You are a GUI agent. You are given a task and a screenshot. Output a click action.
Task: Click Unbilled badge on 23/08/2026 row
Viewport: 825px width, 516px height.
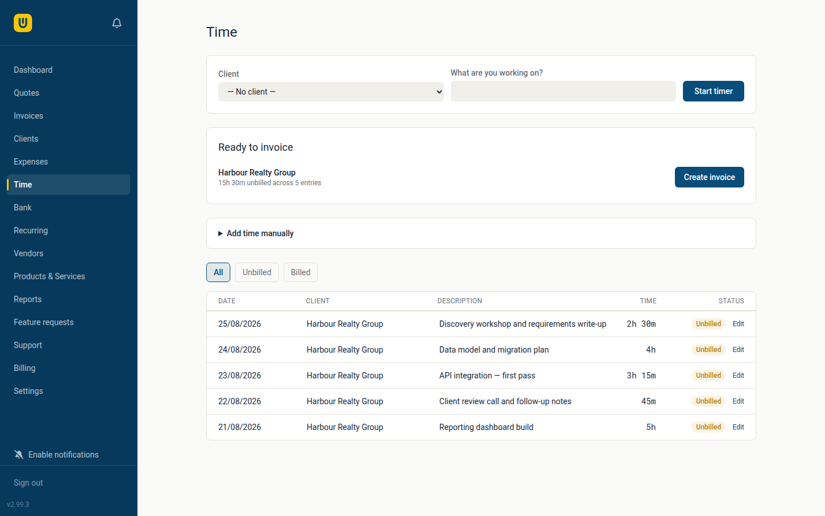point(709,376)
